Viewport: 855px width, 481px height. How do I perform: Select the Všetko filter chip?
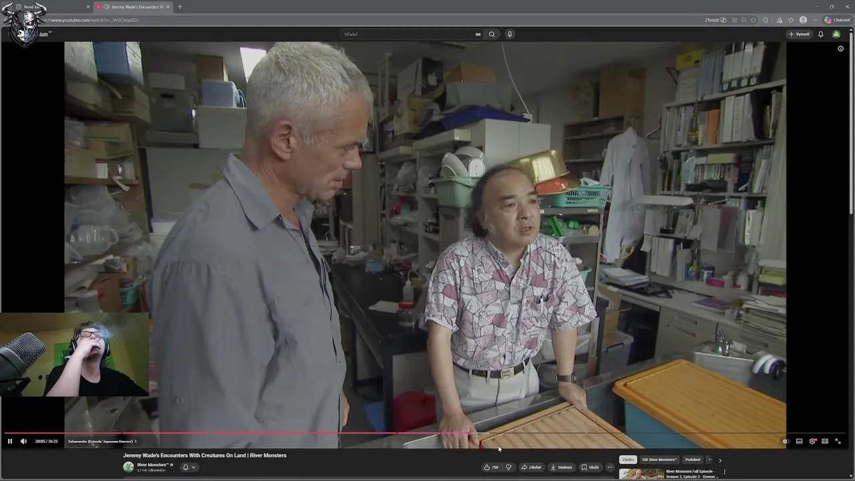pos(628,460)
